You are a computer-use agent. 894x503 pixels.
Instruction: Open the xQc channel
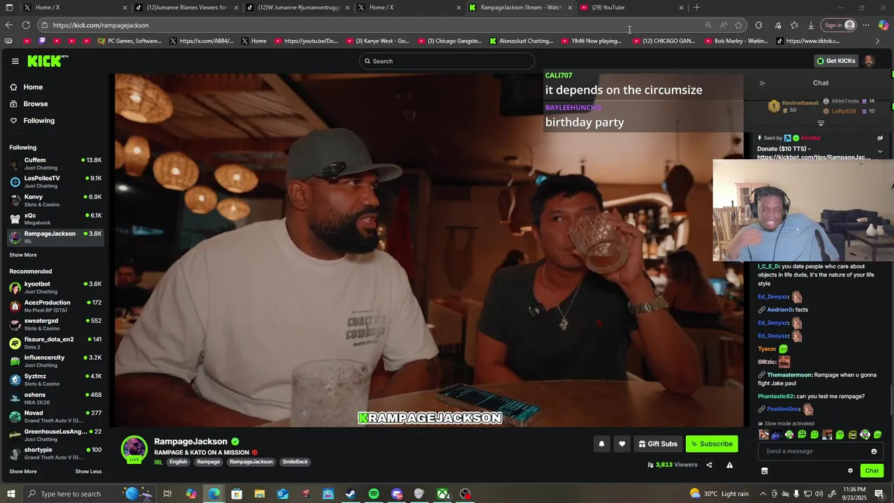coord(56,219)
